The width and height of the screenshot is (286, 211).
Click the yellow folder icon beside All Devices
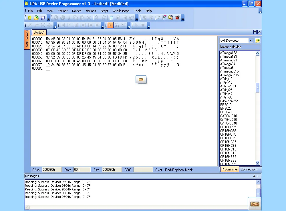[257, 41]
